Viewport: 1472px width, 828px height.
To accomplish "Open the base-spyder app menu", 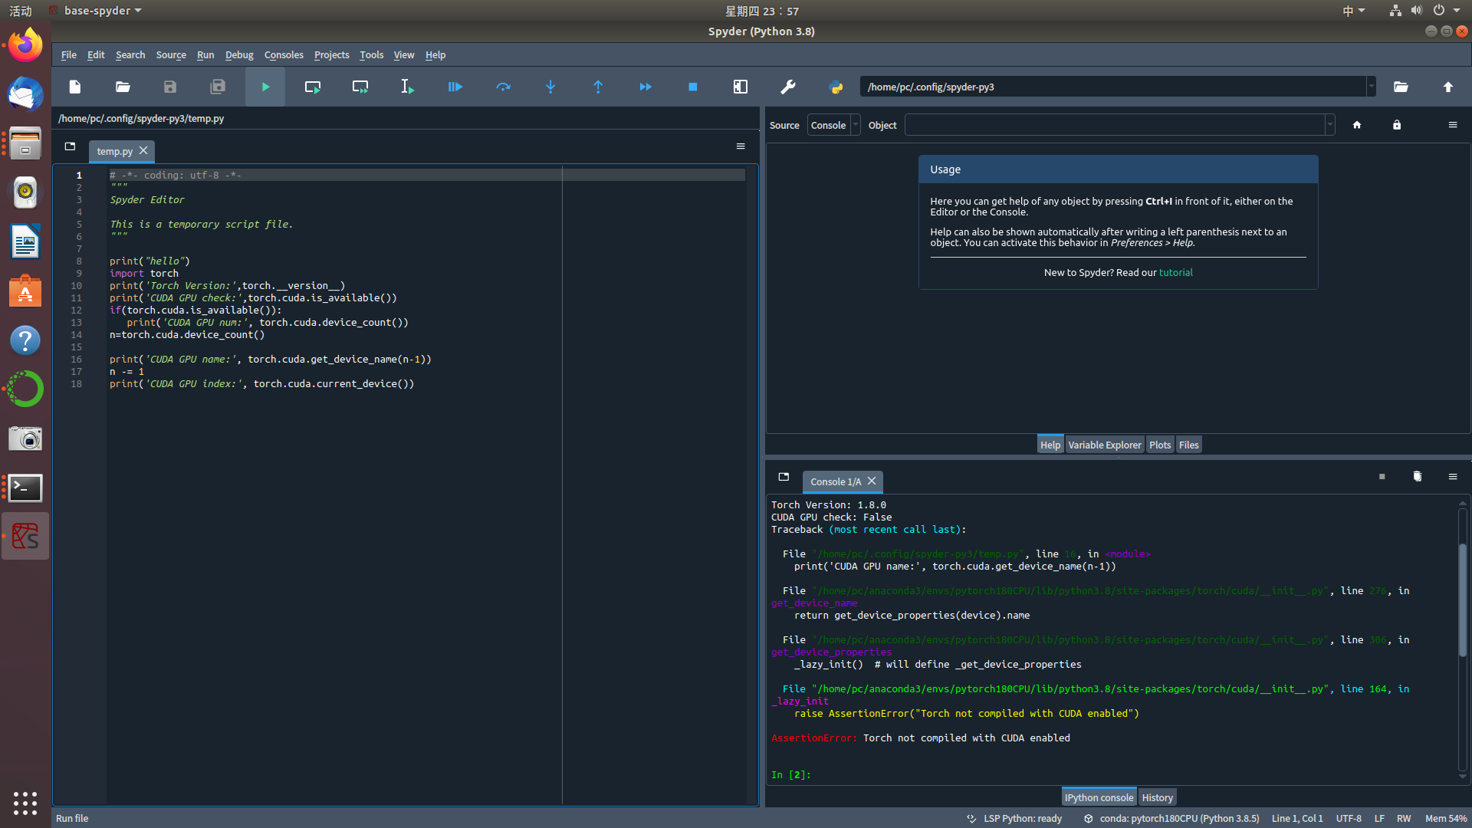I will click(x=95, y=11).
